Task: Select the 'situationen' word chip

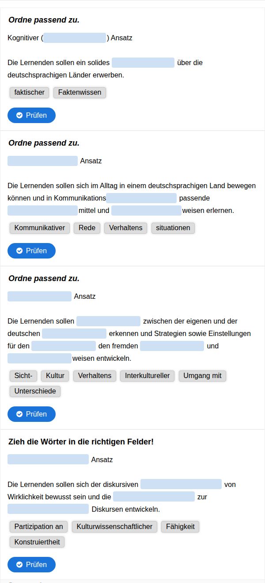Action: [x=173, y=228]
